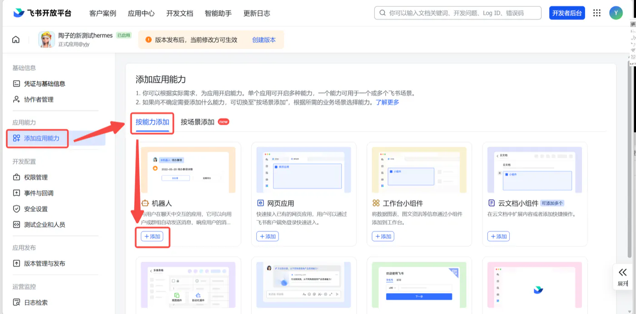
Task: Click the 凭证与基础信息 sidebar icon
Action: click(16, 83)
